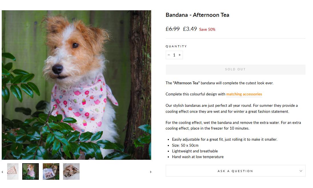This screenshot has width=313, height=188.
Task: Click the Size: 50 x 50cm bullet
Action: tap(185, 145)
